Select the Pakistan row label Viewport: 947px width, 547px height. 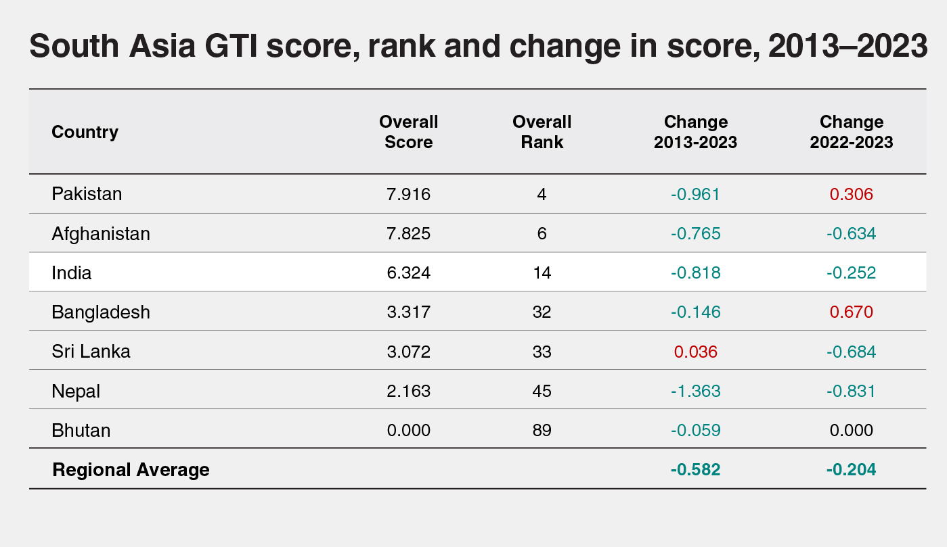click(87, 194)
